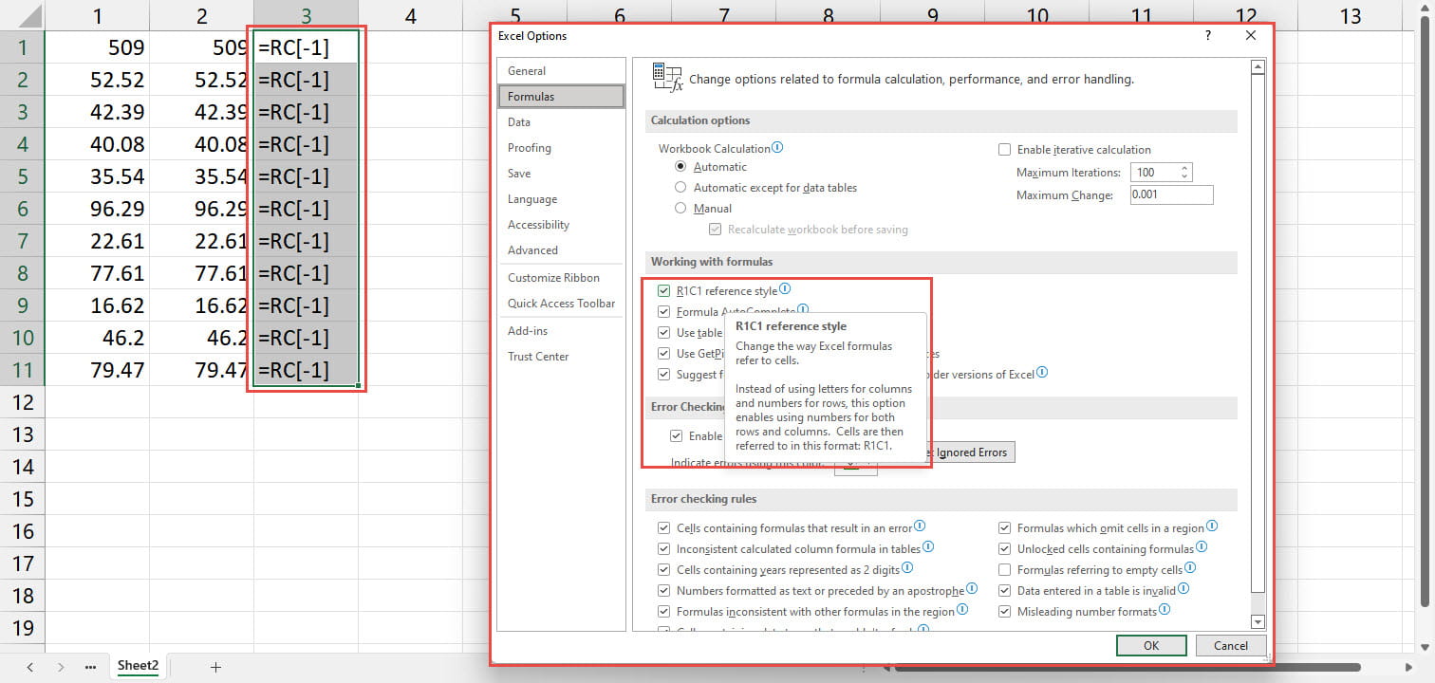Uncheck the R1C1 reference style checkbox

click(664, 291)
